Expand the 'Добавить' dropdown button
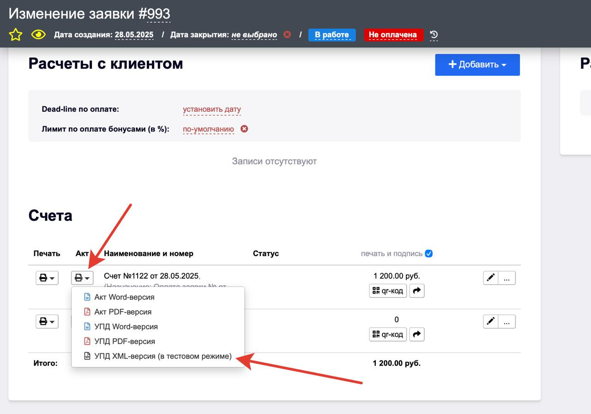This screenshot has height=414, width=591. 477,65
